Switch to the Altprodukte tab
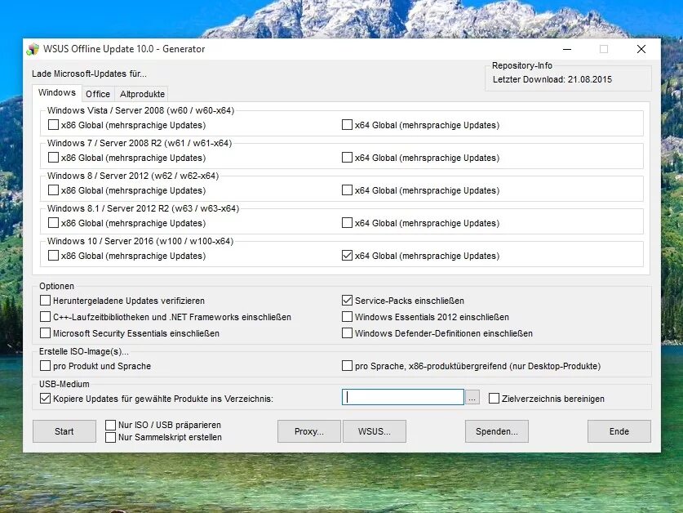This screenshot has width=683, height=513. 141,93
